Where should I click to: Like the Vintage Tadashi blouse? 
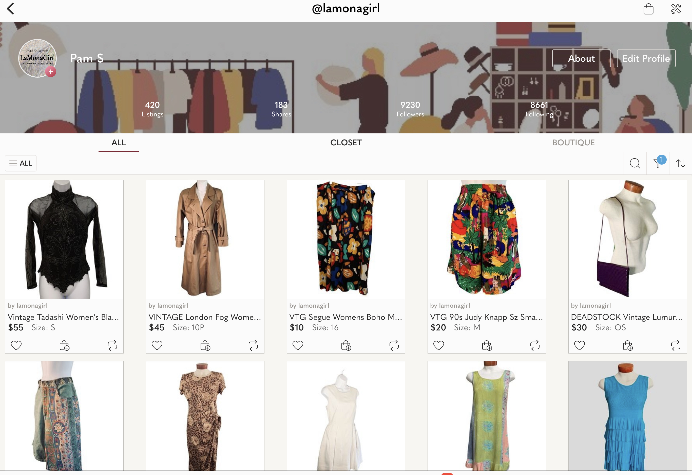[x=16, y=345]
